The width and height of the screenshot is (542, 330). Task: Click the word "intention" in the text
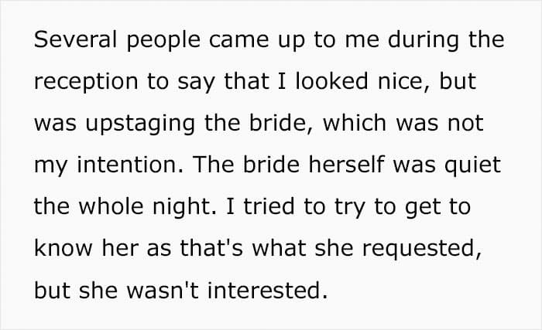126,165
